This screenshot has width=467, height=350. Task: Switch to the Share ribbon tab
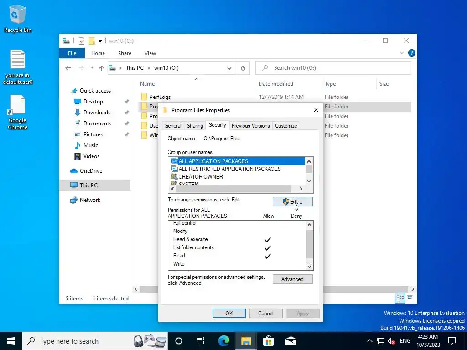(125, 53)
